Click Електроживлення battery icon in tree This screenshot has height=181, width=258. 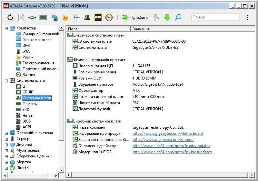click(18, 63)
